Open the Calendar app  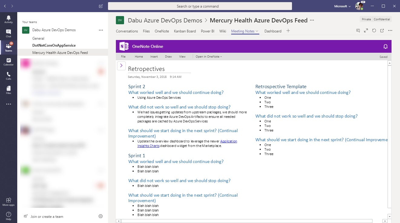pos(8,62)
